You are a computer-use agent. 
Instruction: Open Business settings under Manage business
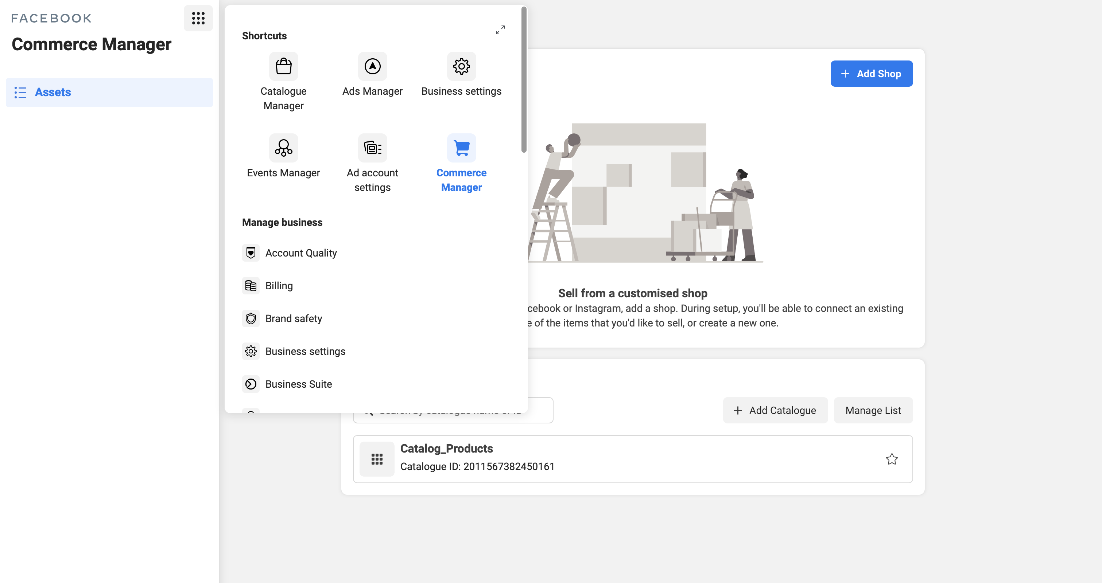tap(305, 351)
